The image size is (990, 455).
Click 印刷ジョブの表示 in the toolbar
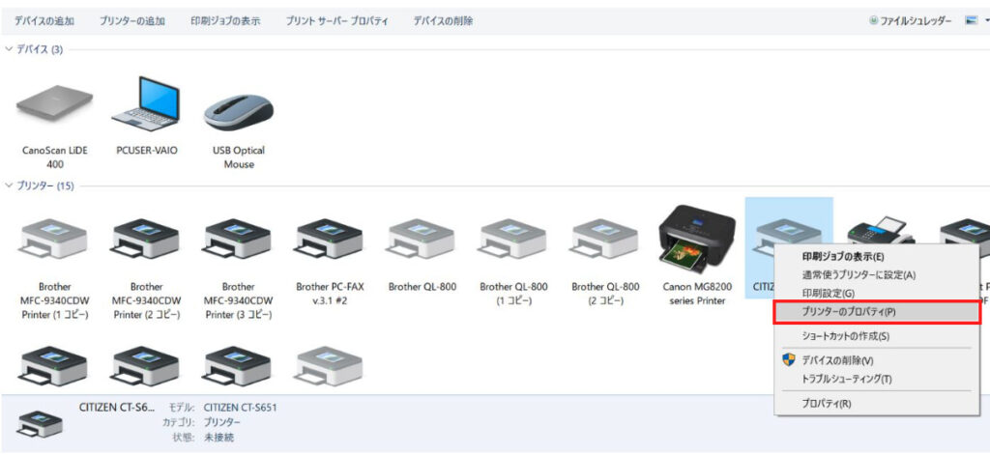click(x=225, y=21)
